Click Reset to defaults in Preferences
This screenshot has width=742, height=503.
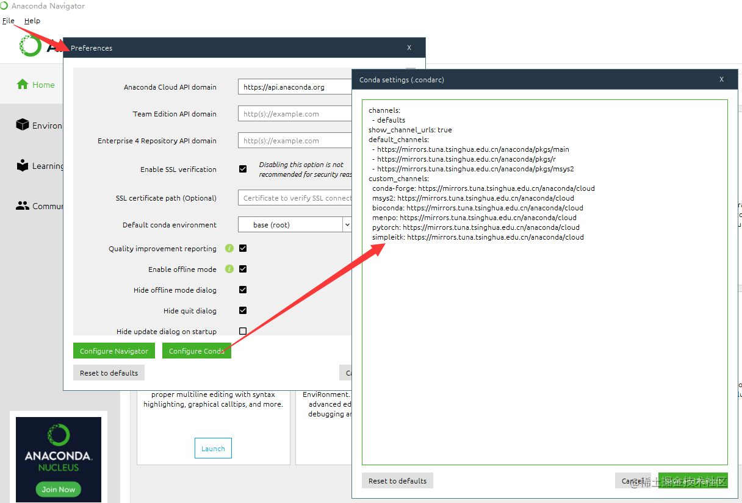pyautogui.click(x=109, y=373)
